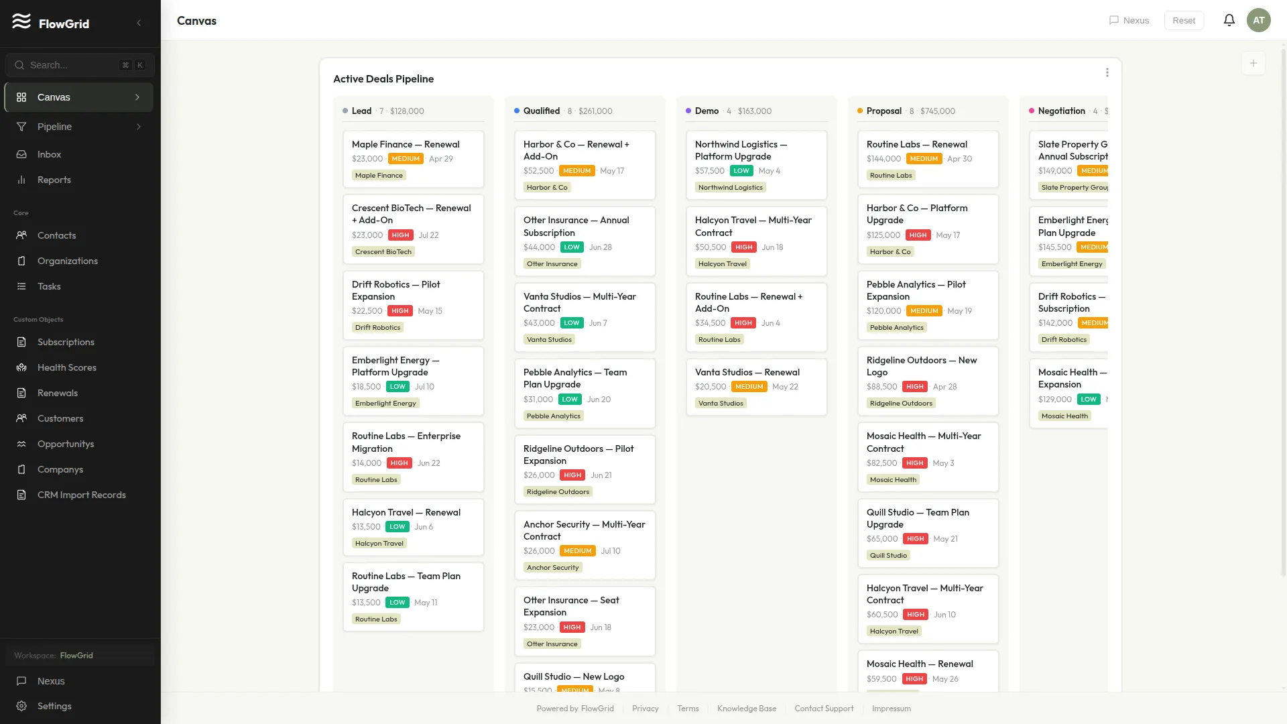Click the Customers icon
Image resolution: width=1287 pixels, height=724 pixels.
pos(21,418)
